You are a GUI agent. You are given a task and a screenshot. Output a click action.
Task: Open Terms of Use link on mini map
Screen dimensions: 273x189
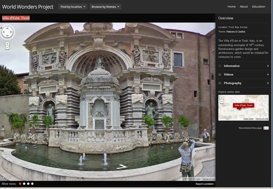(262, 118)
